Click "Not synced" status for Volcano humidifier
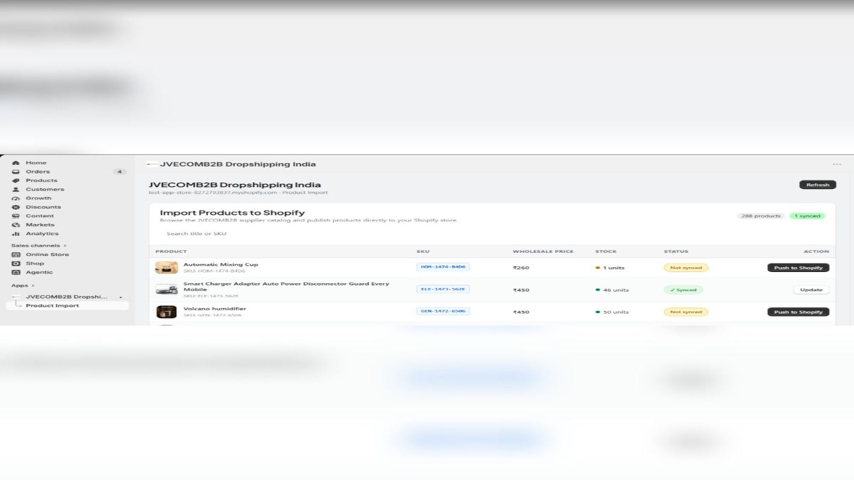This screenshot has height=480, width=854. click(686, 312)
